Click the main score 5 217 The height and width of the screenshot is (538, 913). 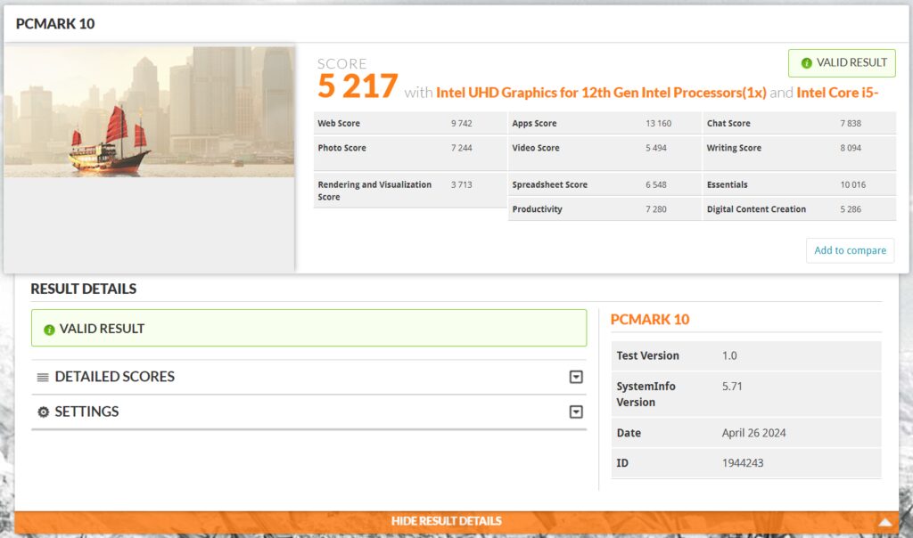pyautogui.click(x=358, y=86)
